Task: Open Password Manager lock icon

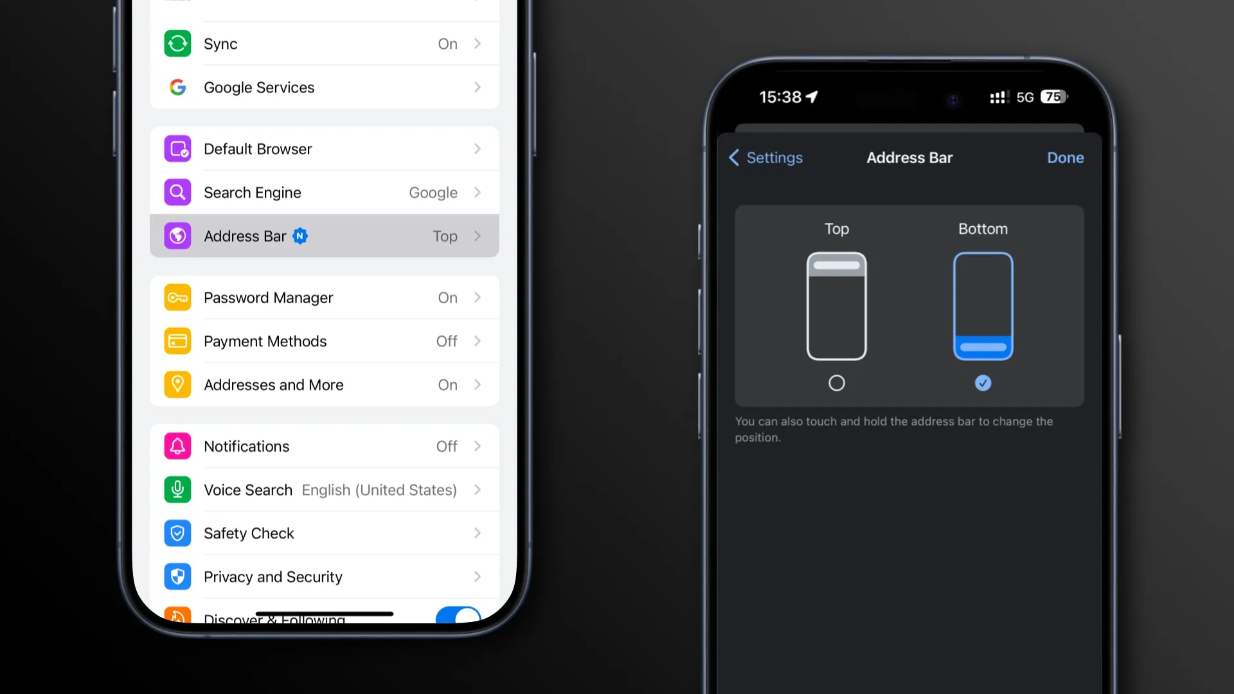Action: tap(177, 297)
